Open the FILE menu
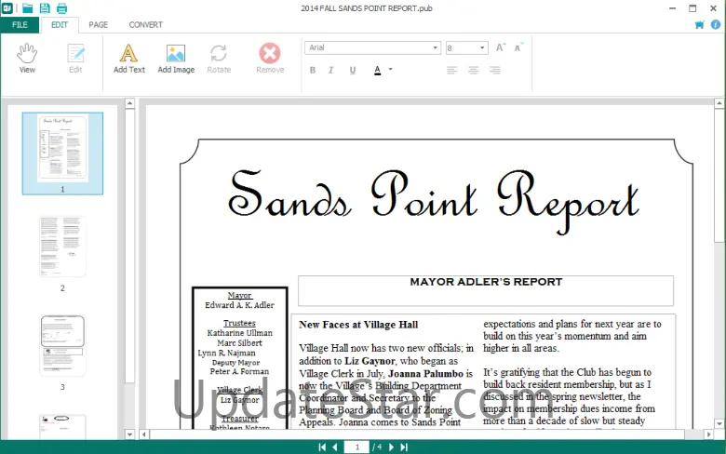 coord(20,25)
